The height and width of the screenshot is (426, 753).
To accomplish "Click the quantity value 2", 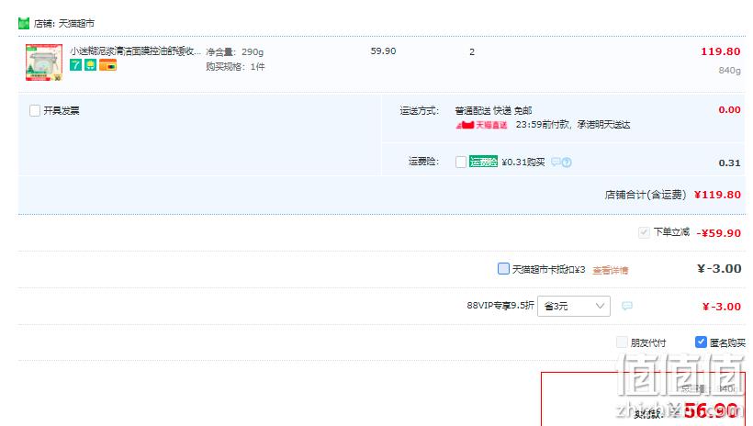I will (472, 51).
